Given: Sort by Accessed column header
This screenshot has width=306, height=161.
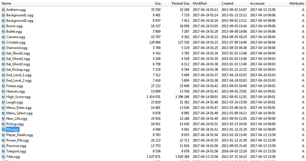Looking at the screenshot, I should 257,3.
